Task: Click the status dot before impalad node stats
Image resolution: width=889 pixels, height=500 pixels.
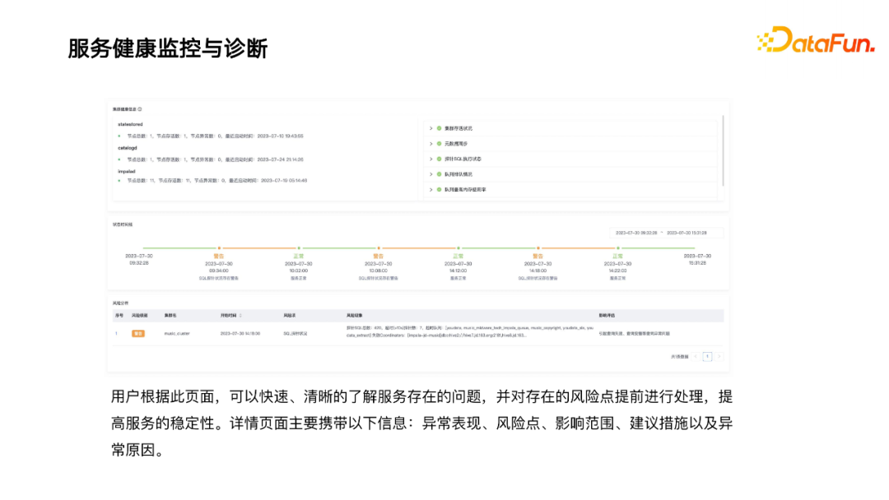Action: [x=120, y=179]
